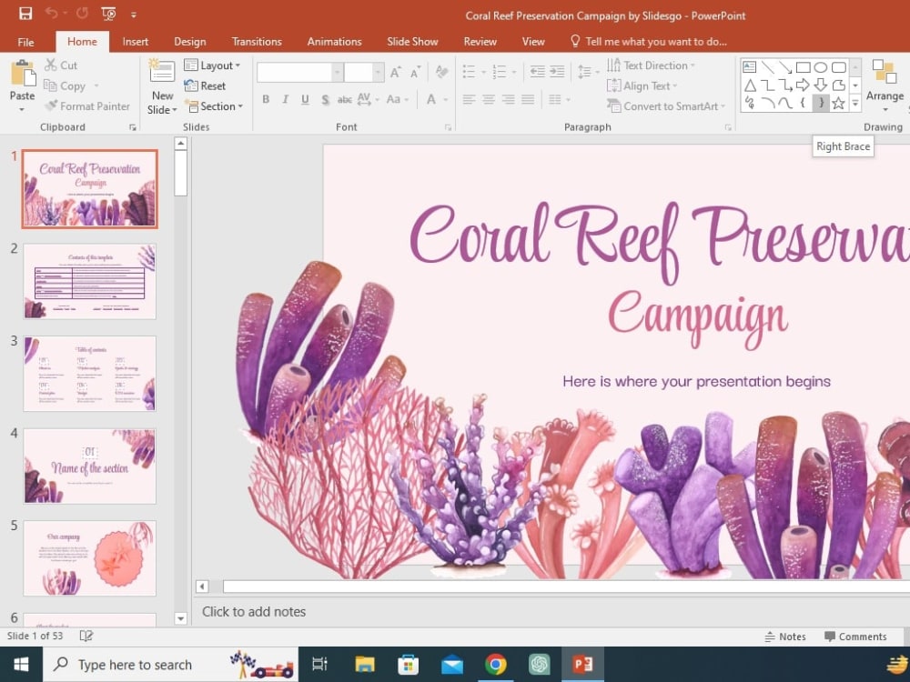The width and height of the screenshot is (910, 682).
Task: Toggle Bold formatting
Action: point(266,99)
